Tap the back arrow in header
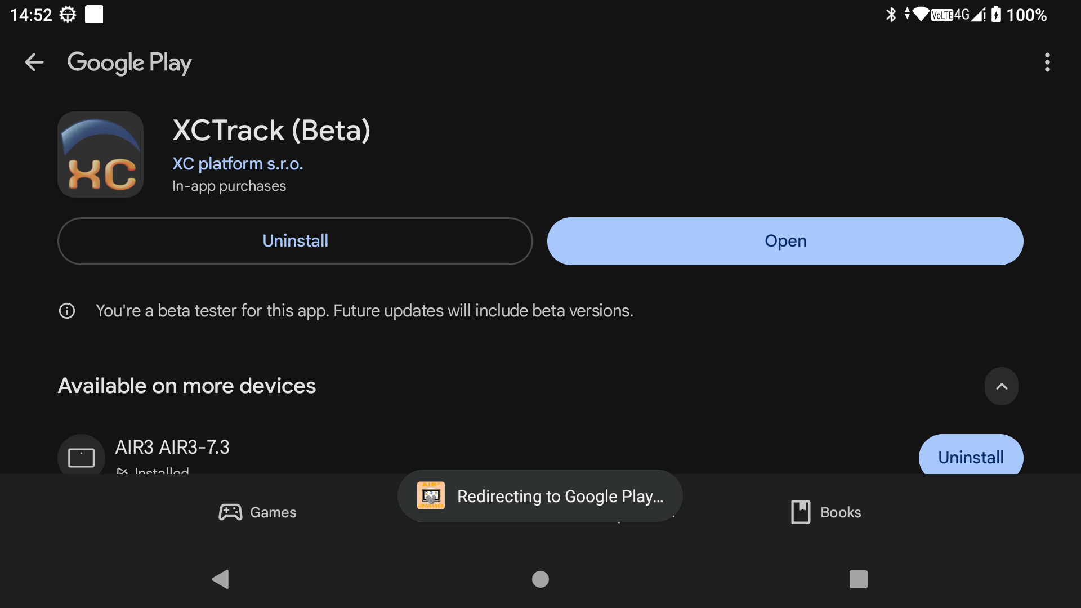This screenshot has height=608, width=1081. pos(34,62)
